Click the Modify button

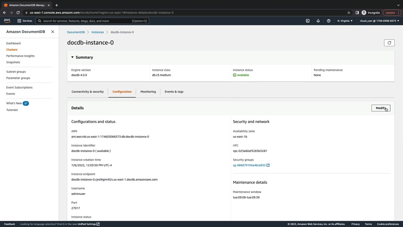click(x=381, y=108)
